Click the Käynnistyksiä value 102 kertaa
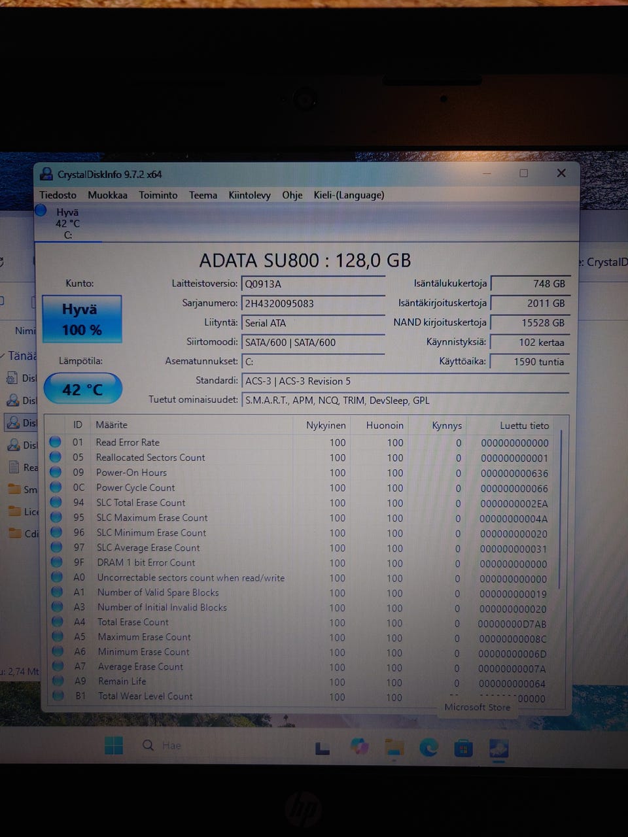This screenshot has width=628, height=837. tap(530, 342)
